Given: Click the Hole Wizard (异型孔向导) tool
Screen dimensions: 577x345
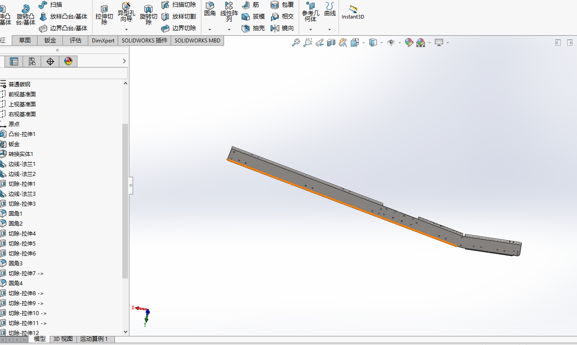Looking at the screenshot, I should coord(126,12).
